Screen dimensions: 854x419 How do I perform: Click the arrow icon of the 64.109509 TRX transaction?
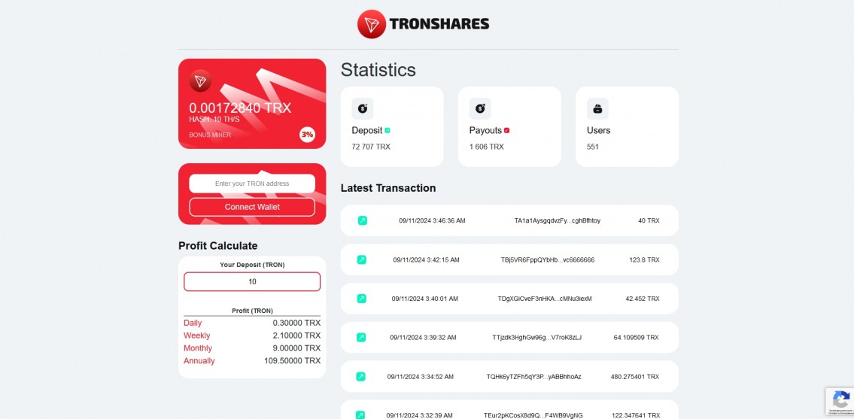[x=361, y=338]
